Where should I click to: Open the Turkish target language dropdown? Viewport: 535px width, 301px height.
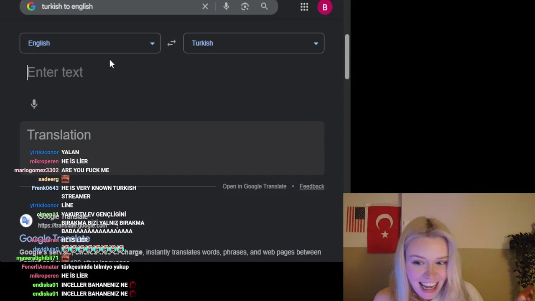254,43
